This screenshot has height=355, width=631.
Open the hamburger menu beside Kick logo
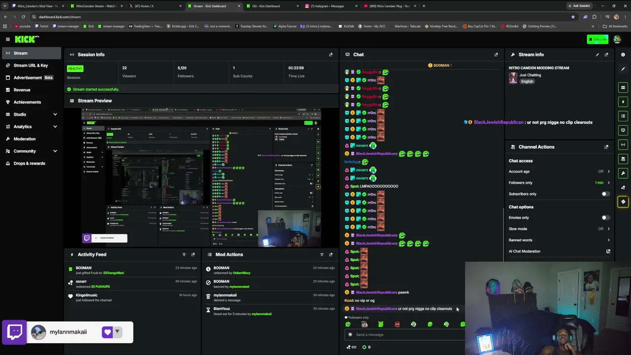[x=8, y=39]
